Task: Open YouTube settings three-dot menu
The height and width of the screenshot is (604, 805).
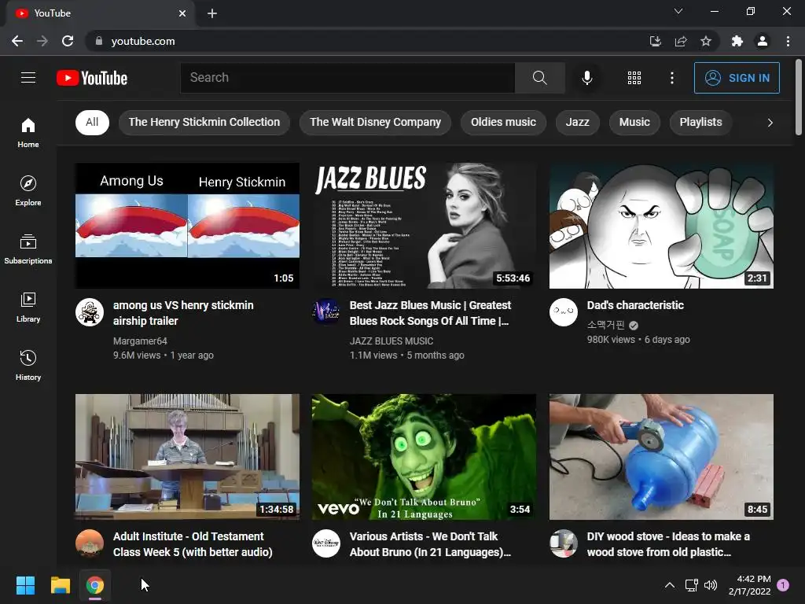Action: tap(671, 78)
